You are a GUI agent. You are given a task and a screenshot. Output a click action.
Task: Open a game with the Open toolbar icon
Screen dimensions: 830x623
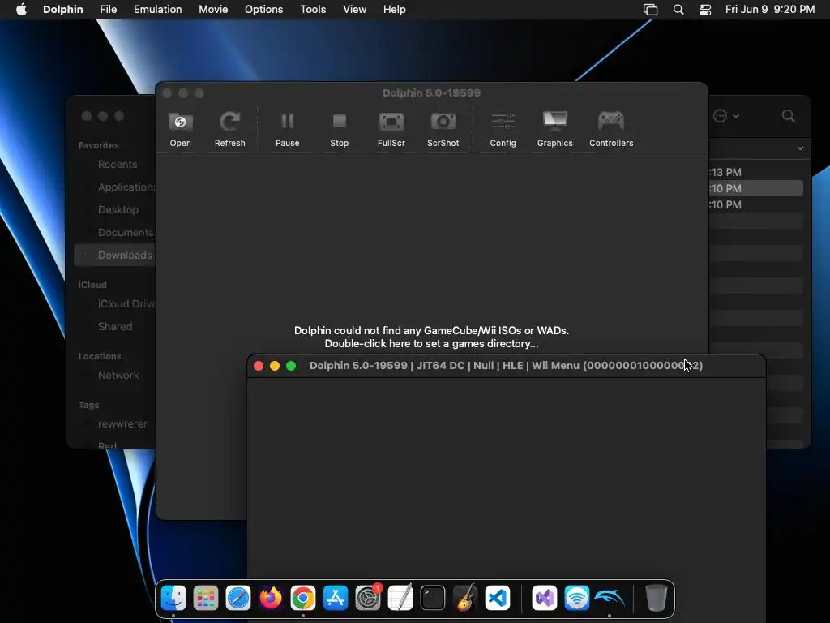pos(180,129)
